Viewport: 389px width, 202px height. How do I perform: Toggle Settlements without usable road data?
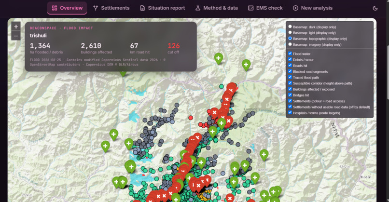point(290,107)
